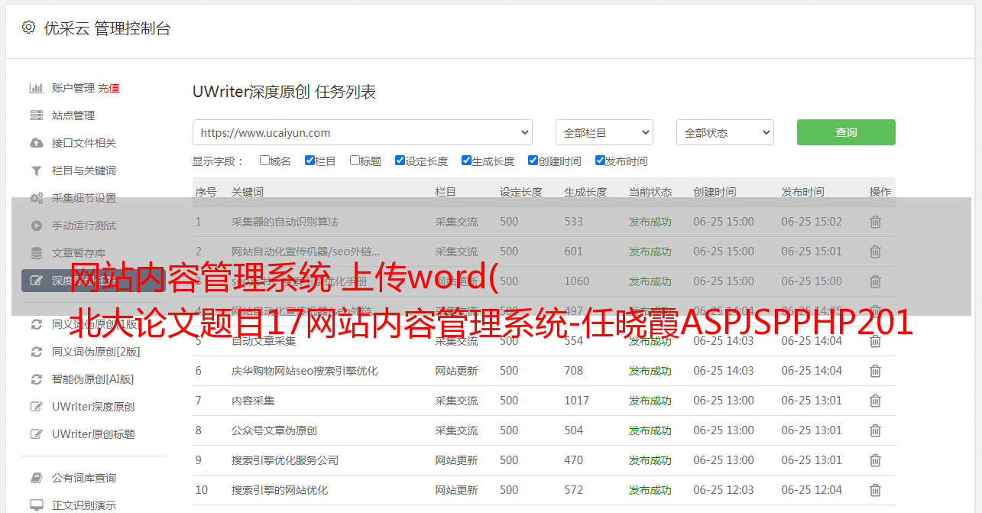This screenshot has width=982, height=513.
Task: Enable the 标题 display field checkbox
Action: coord(355,161)
